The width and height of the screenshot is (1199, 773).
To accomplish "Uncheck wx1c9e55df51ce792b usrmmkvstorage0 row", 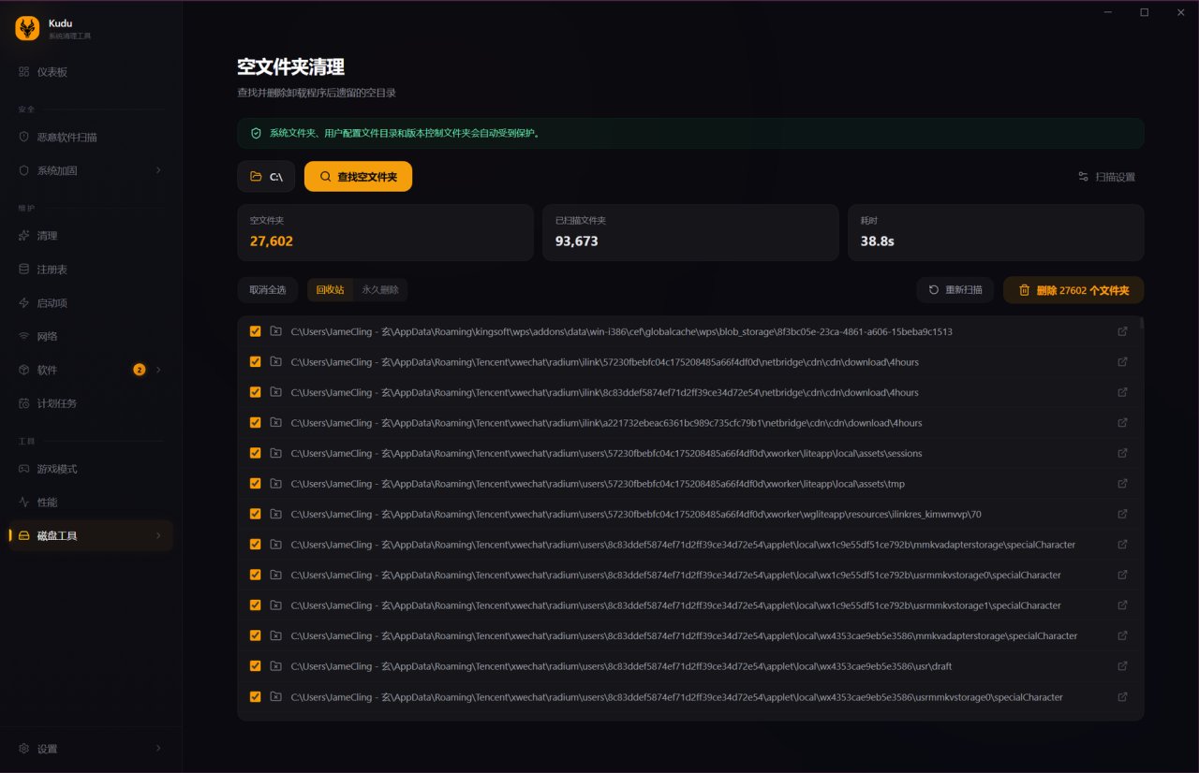I will click(255, 575).
